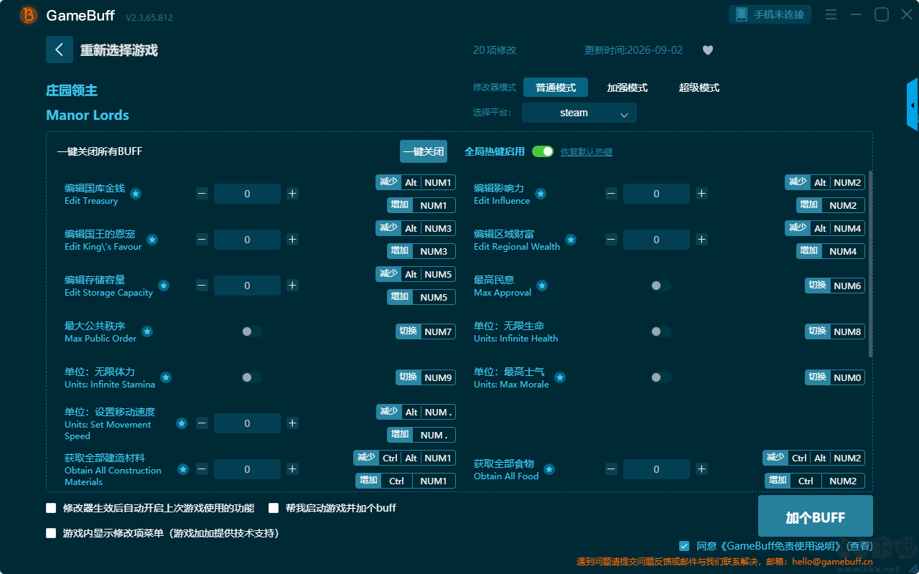Click Max Public Order 切换 NUM7 hotkey button
The height and width of the screenshot is (574, 919).
[x=426, y=331]
